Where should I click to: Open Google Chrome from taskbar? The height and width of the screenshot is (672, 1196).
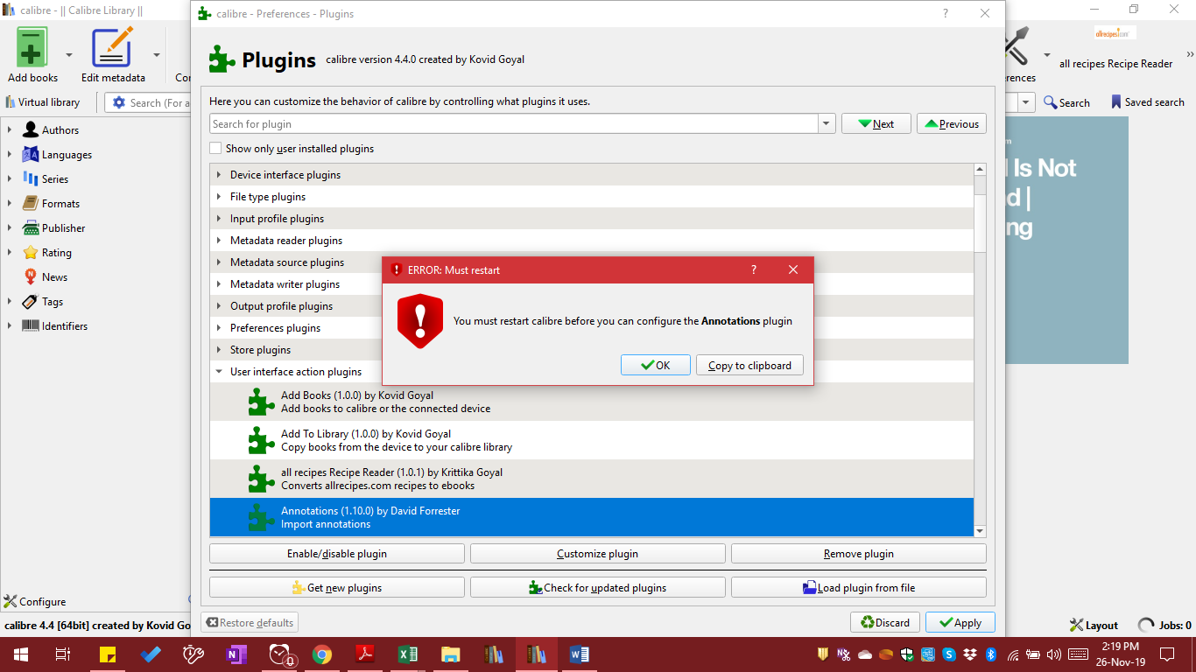(322, 654)
